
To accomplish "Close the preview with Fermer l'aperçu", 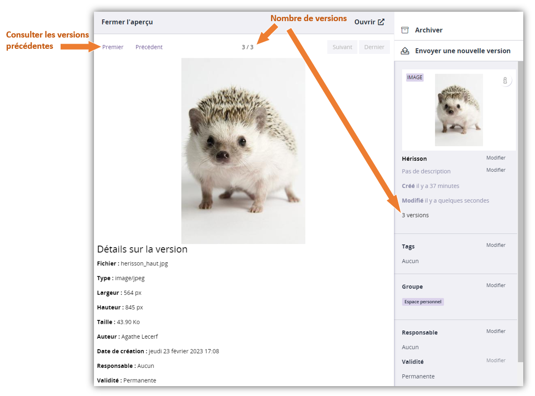I will pos(127,22).
